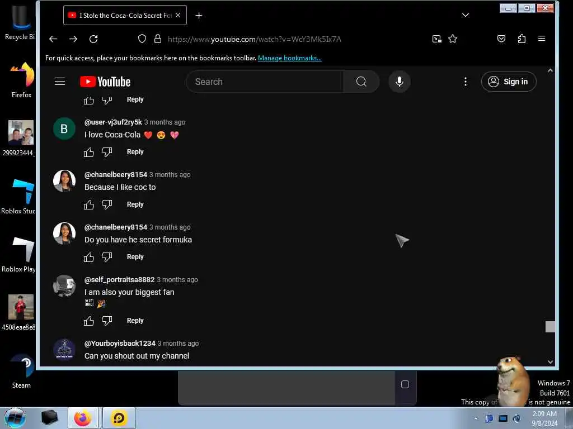Open @Yourboyisback1234 channel link
573x429 pixels.
click(120, 344)
